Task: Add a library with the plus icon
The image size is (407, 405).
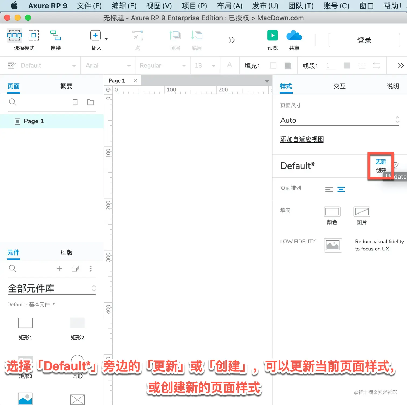Action: pos(59,269)
